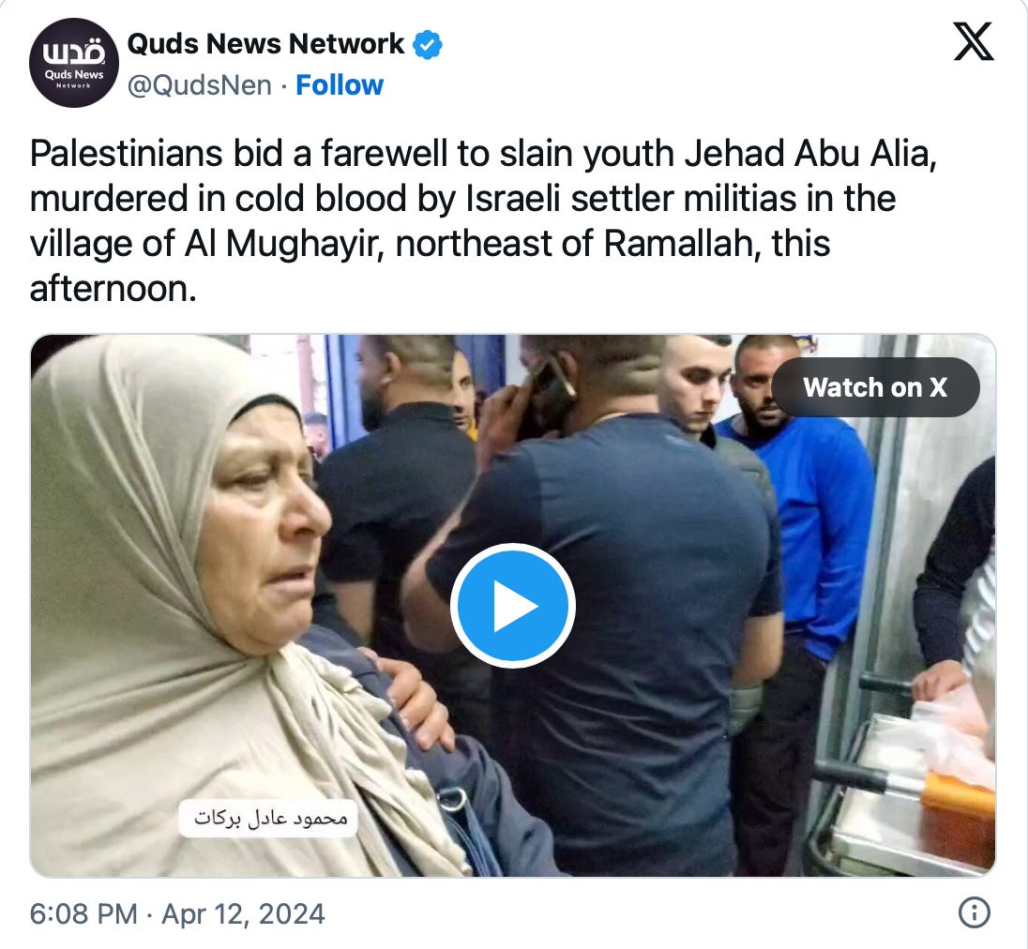Click the blue verified badge
The image size is (1028, 949).
click(x=428, y=45)
